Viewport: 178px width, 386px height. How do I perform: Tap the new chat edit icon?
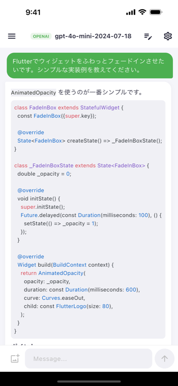(x=148, y=36)
